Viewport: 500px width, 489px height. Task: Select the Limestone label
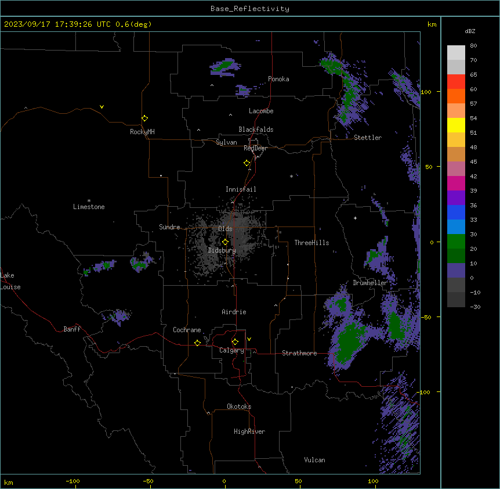(x=89, y=207)
